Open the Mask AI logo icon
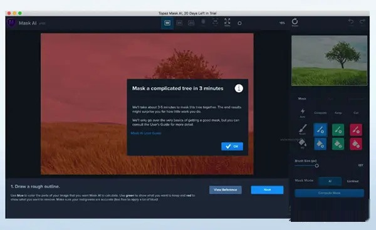The width and height of the screenshot is (376, 230). (x=11, y=23)
